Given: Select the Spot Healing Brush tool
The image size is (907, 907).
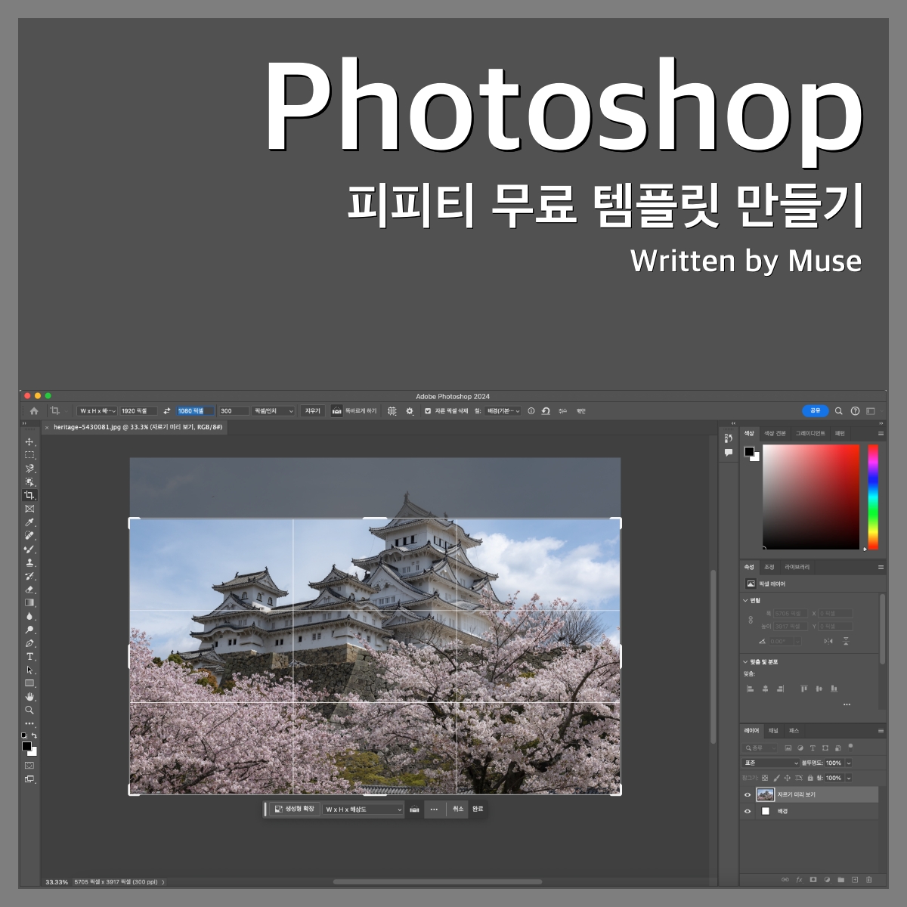Looking at the screenshot, I should coord(29,536).
